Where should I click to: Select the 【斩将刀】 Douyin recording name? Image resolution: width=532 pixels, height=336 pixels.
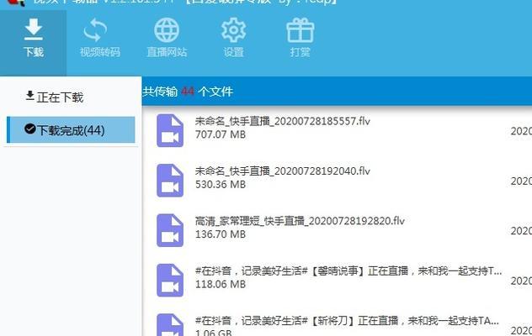[347, 320]
